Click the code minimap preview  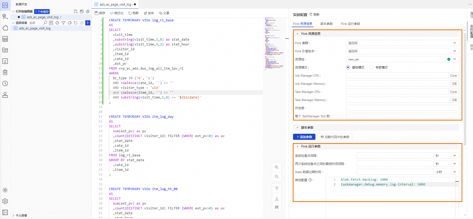click(x=274, y=43)
